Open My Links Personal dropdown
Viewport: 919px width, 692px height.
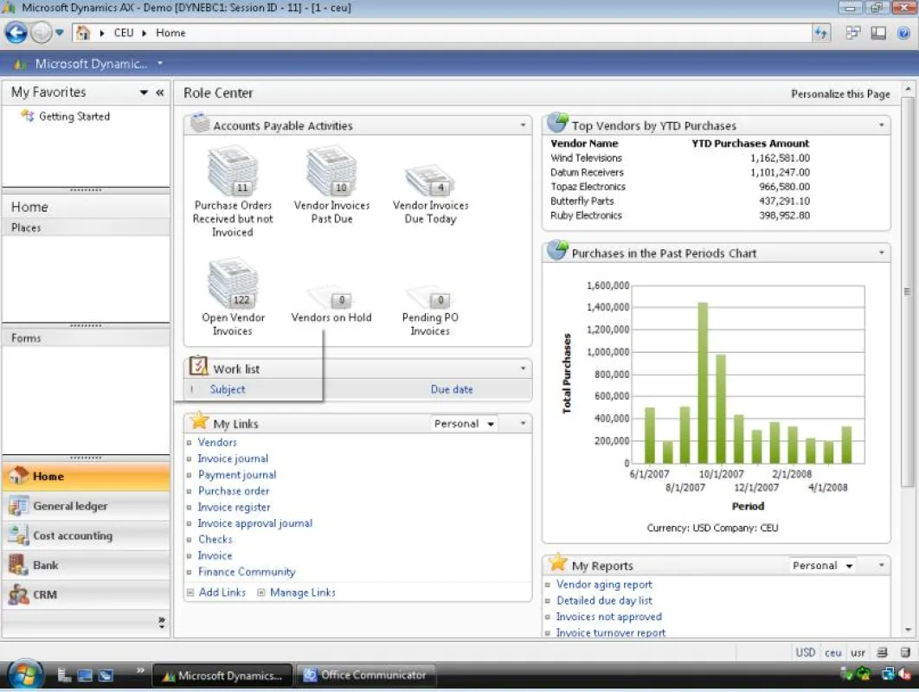[x=464, y=423]
